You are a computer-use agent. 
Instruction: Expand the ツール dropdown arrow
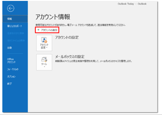(x=44, y=67)
